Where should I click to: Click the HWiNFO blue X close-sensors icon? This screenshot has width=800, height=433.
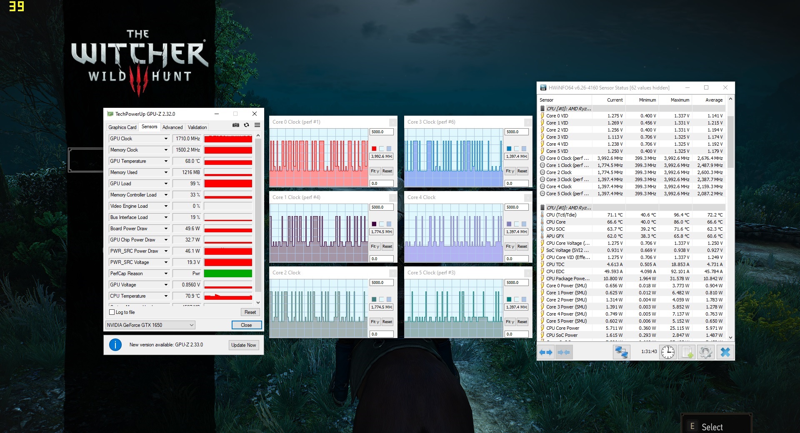[725, 352]
